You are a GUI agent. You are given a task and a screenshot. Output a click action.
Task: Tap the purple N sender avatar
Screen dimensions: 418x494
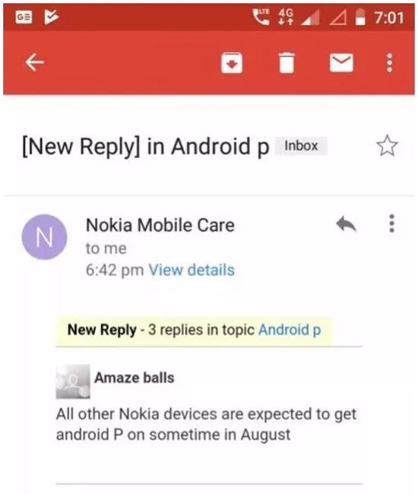tap(44, 237)
